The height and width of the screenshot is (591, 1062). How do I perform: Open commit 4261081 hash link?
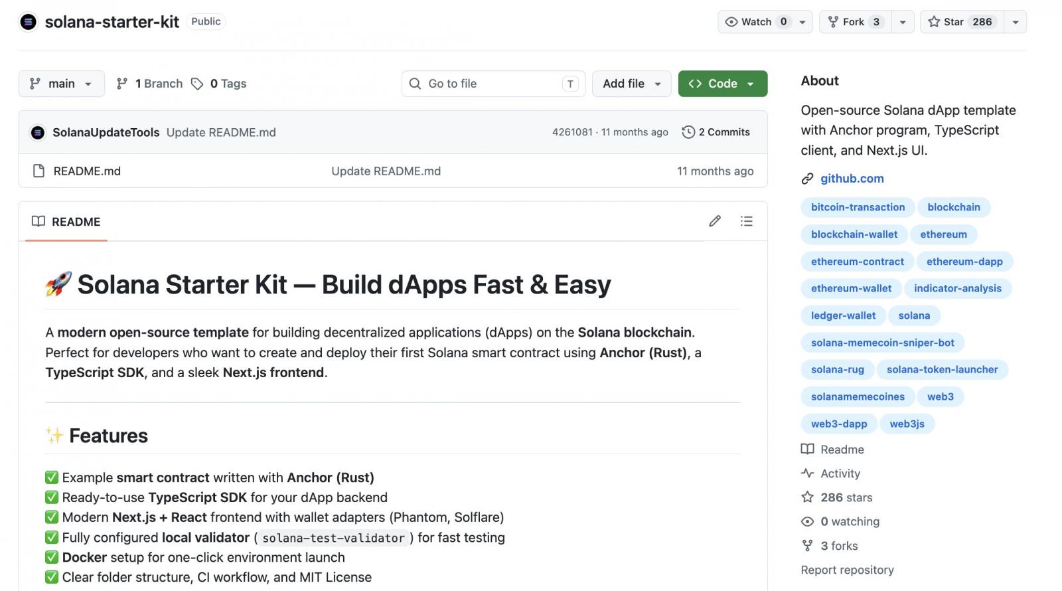[572, 132]
